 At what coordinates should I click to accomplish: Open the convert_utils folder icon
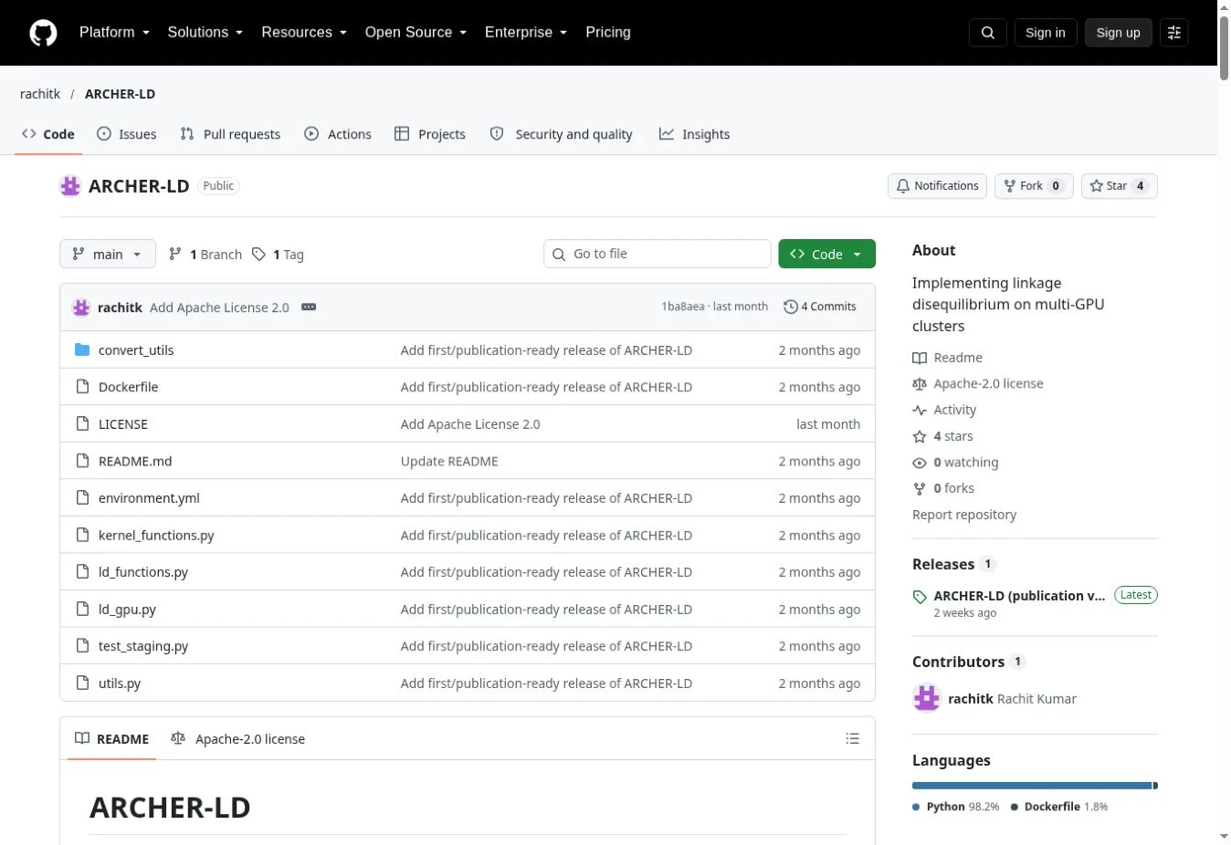(x=82, y=350)
